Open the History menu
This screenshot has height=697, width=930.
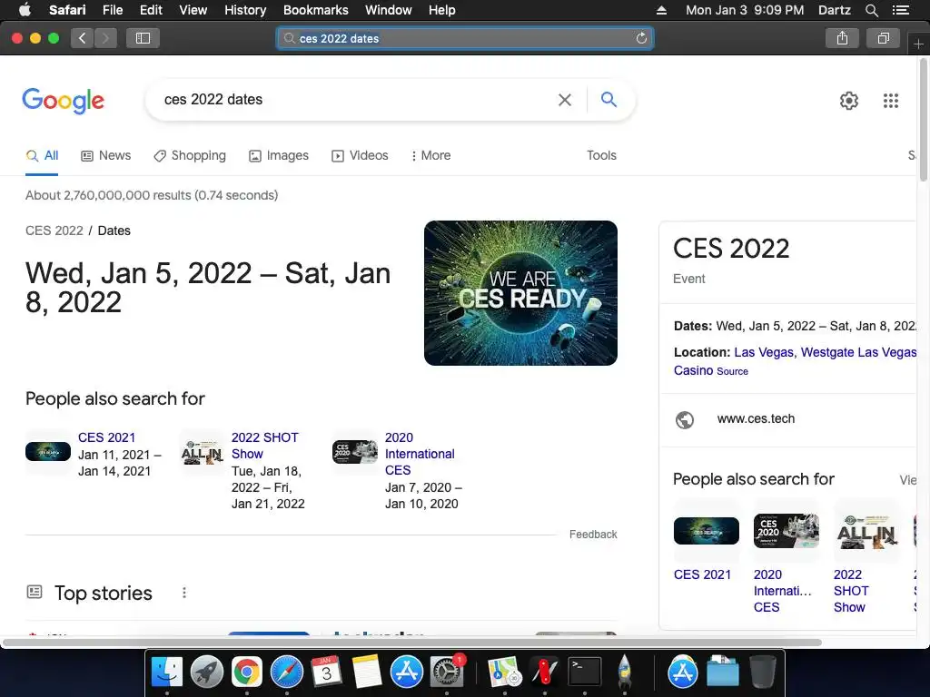click(245, 10)
